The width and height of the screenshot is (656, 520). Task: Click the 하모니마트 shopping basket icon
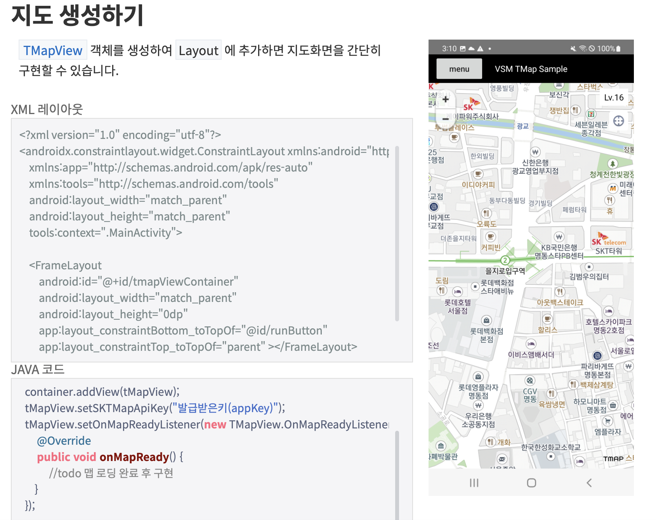coord(613,405)
